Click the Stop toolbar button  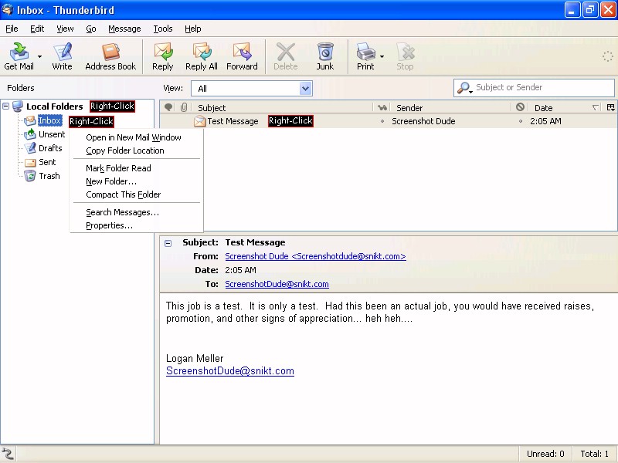tap(405, 56)
